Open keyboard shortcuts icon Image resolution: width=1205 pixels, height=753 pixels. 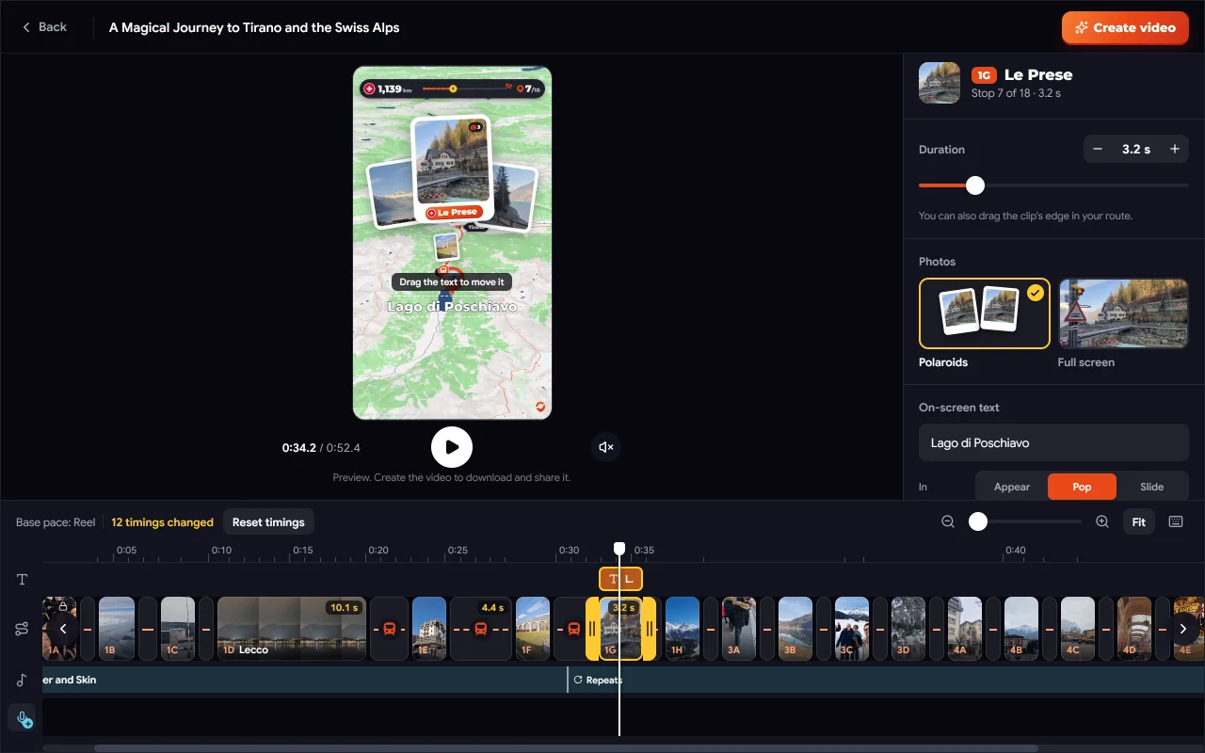click(1176, 521)
